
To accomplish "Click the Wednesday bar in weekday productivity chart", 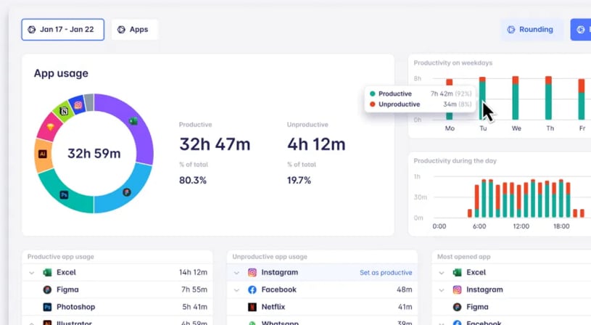I will click(516, 98).
